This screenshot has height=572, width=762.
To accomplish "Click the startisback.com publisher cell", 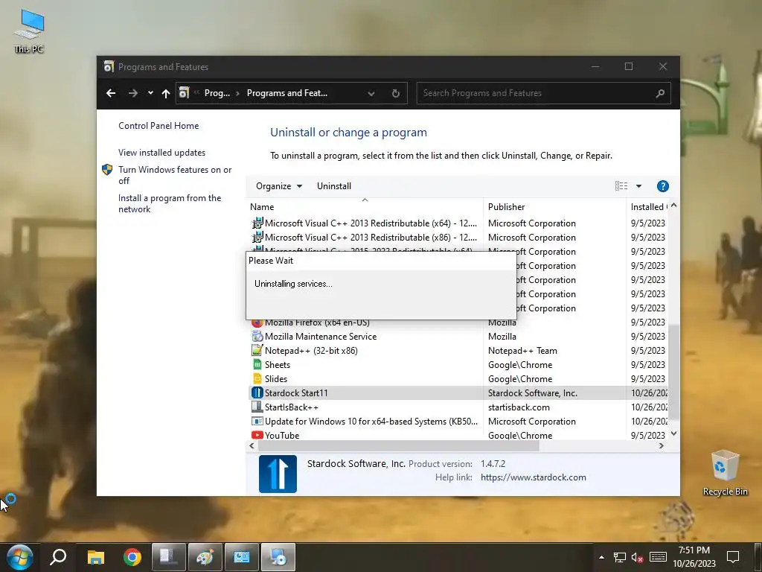I will (x=519, y=407).
